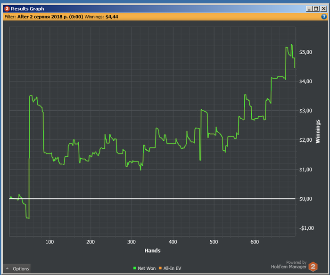This screenshot has height=275, width=330.
Task: Click the 'Filter:' label in the orange bar
Action: point(10,17)
